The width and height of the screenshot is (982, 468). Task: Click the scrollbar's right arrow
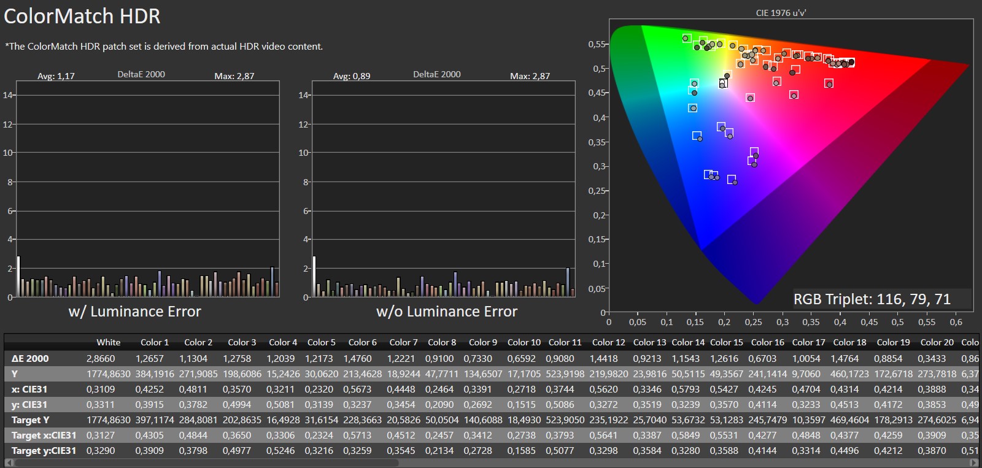click(x=975, y=463)
